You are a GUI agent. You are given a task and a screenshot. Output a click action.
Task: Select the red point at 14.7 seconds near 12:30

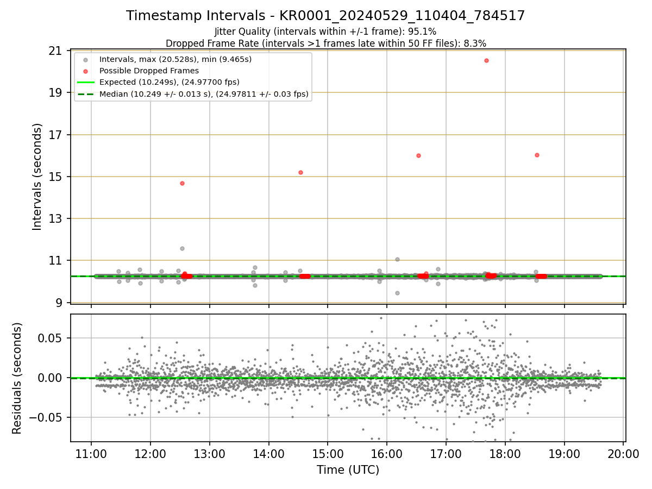tap(182, 183)
